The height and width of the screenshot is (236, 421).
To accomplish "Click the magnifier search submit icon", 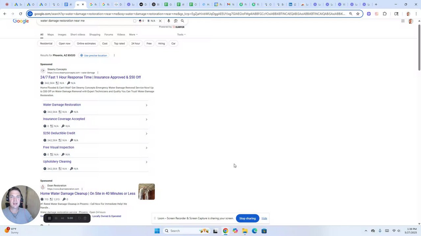I will tap(183, 21).
